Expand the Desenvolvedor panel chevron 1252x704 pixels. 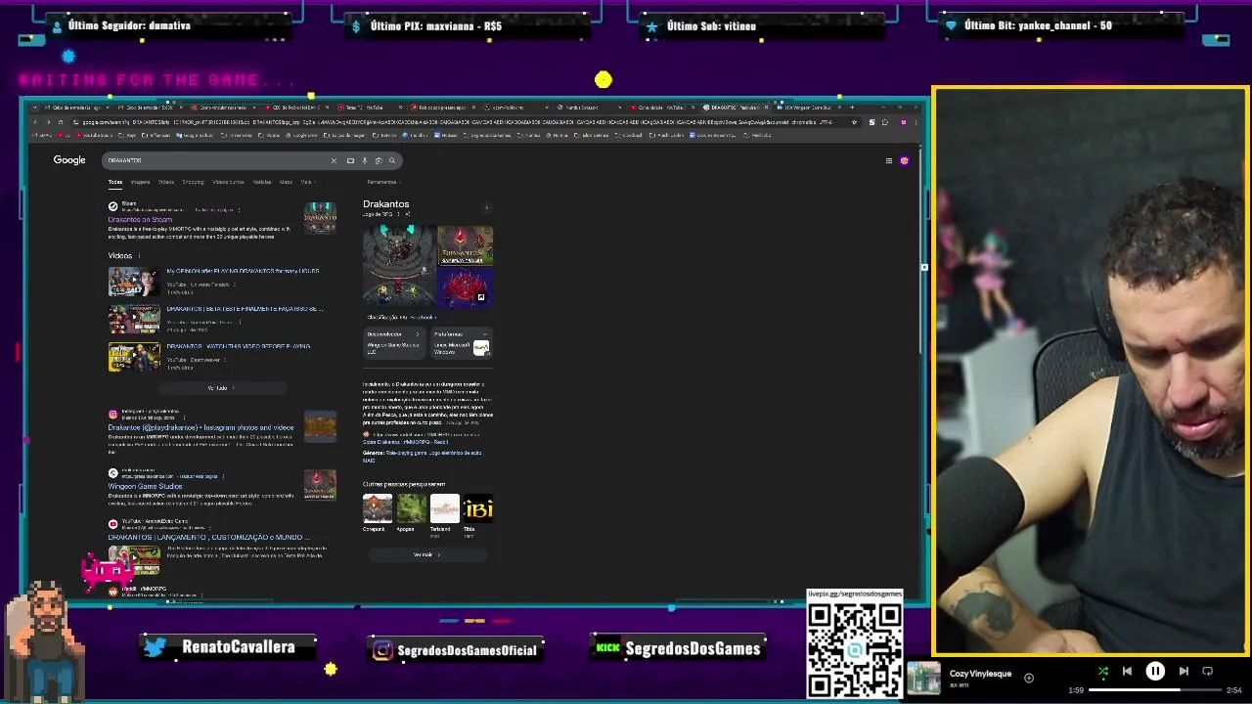click(x=417, y=334)
